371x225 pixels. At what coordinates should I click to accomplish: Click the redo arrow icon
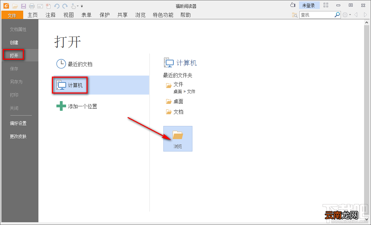click(65, 6)
